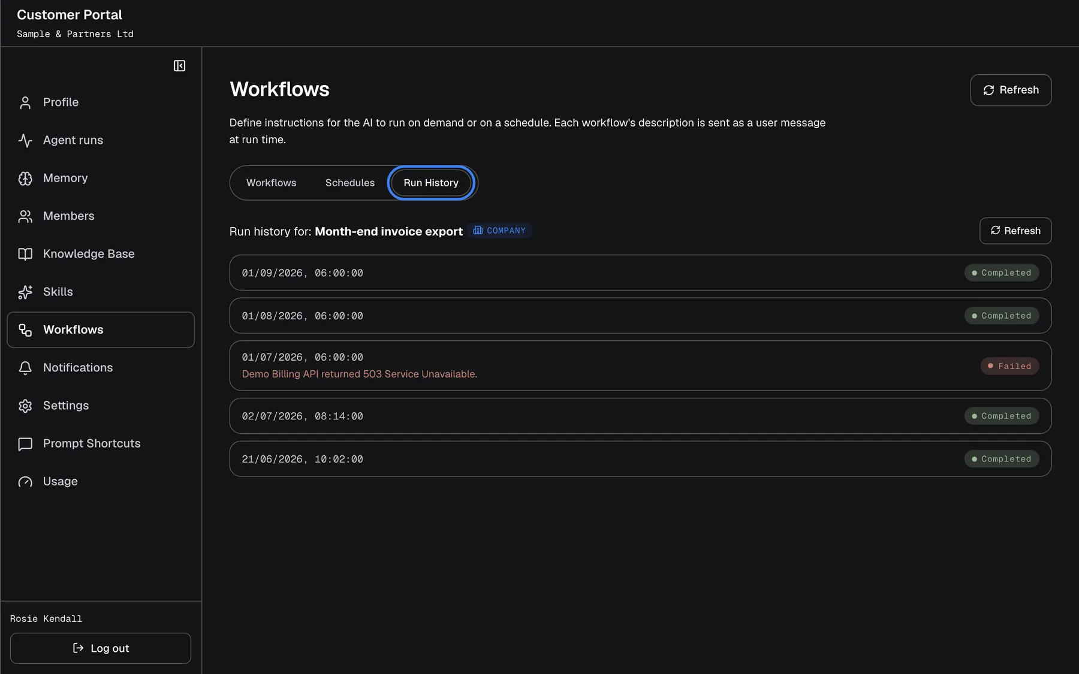Open the Knowledge Base section
Image resolution: width=1079 pixels, height=674 pixels.
(89, 254)
